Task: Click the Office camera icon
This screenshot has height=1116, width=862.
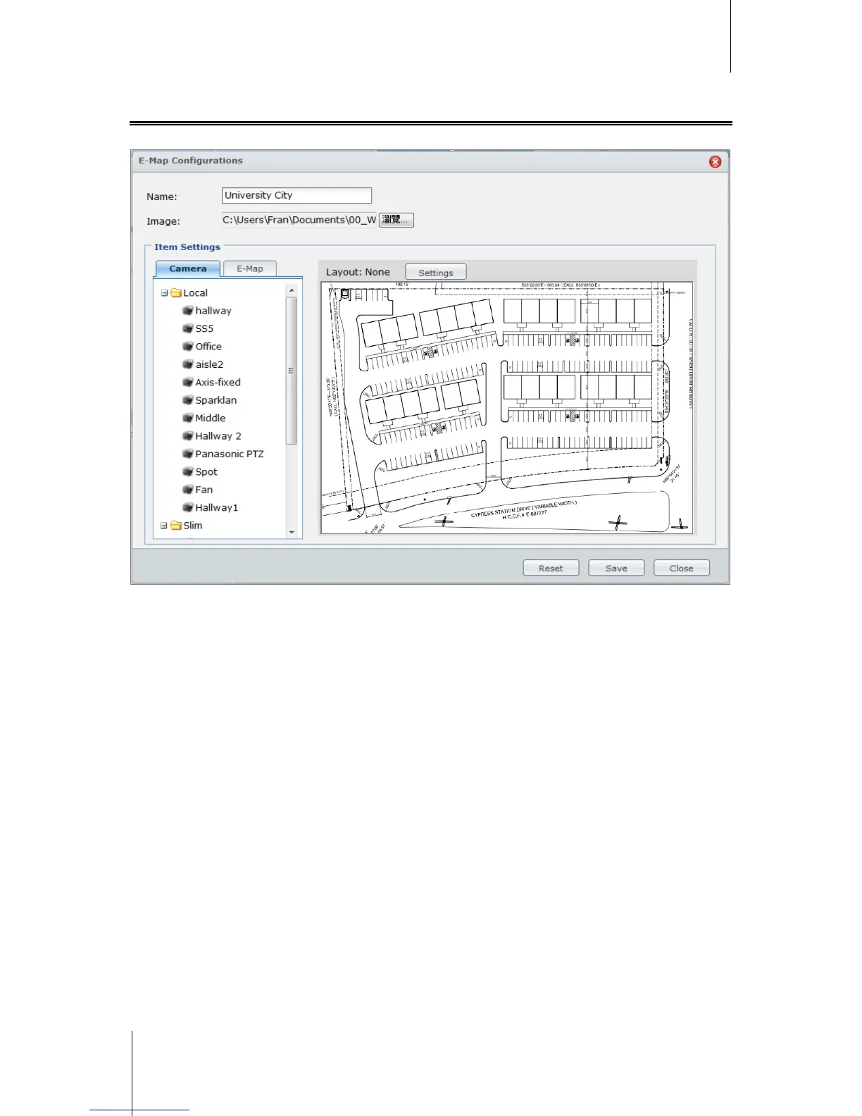Action: click(x=187, y=347)
